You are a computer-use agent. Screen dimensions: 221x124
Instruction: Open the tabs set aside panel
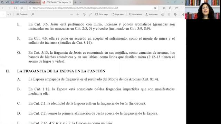tap(2, 2)
